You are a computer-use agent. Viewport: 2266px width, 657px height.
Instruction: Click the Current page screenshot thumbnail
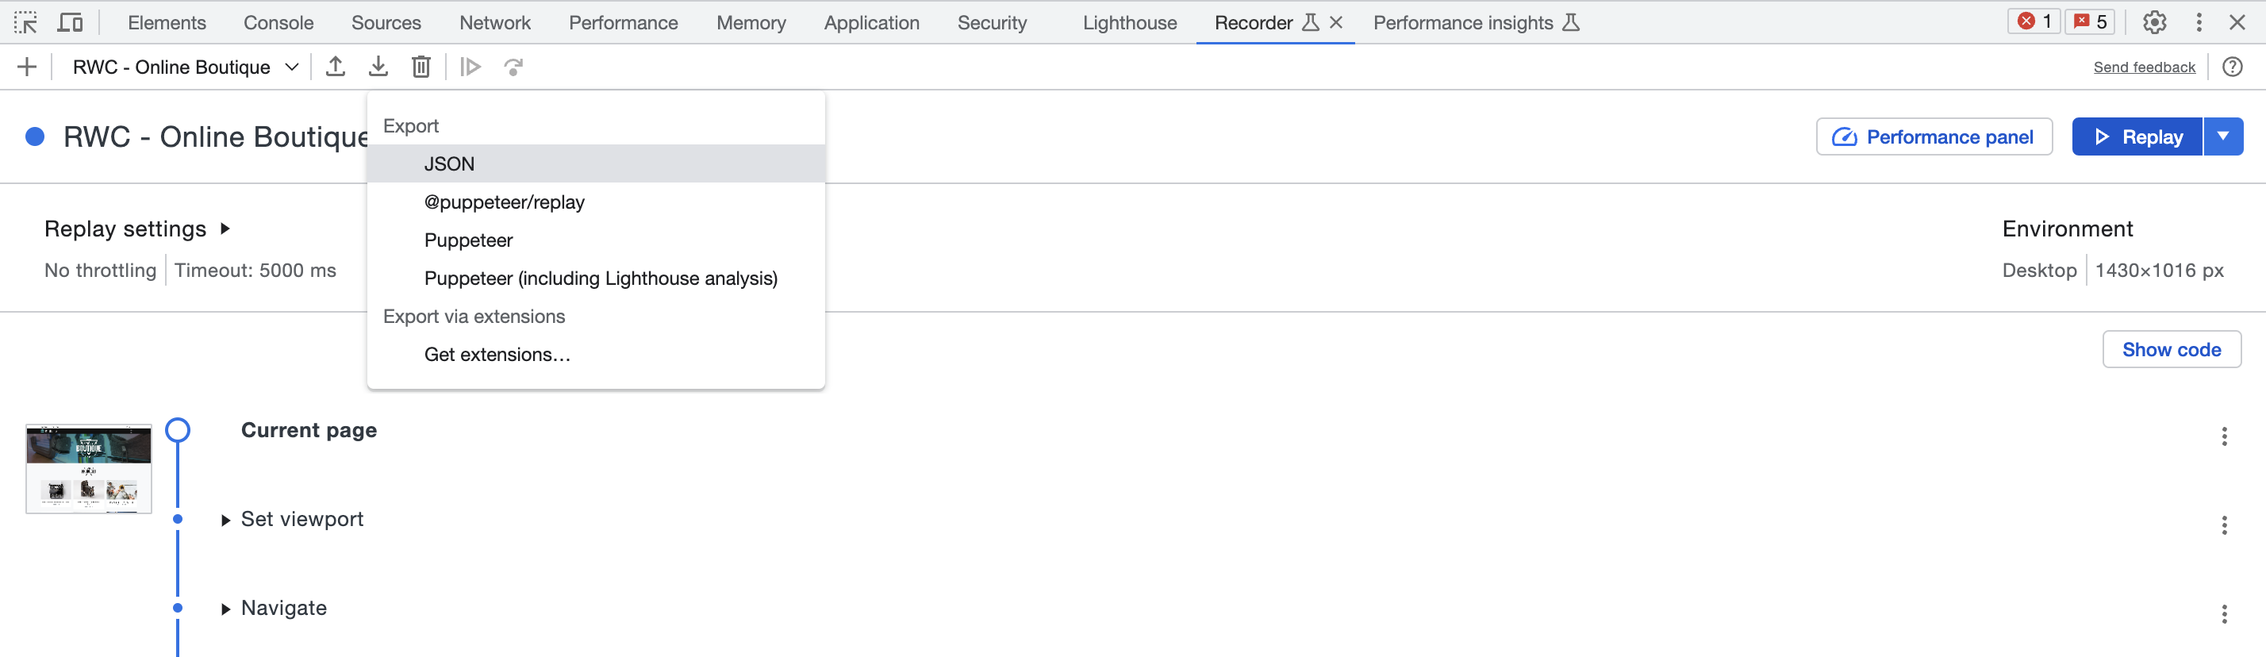[89, 468]
